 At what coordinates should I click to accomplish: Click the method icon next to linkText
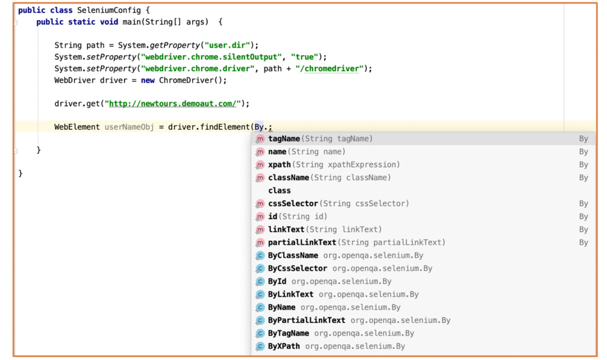point(260,230)
